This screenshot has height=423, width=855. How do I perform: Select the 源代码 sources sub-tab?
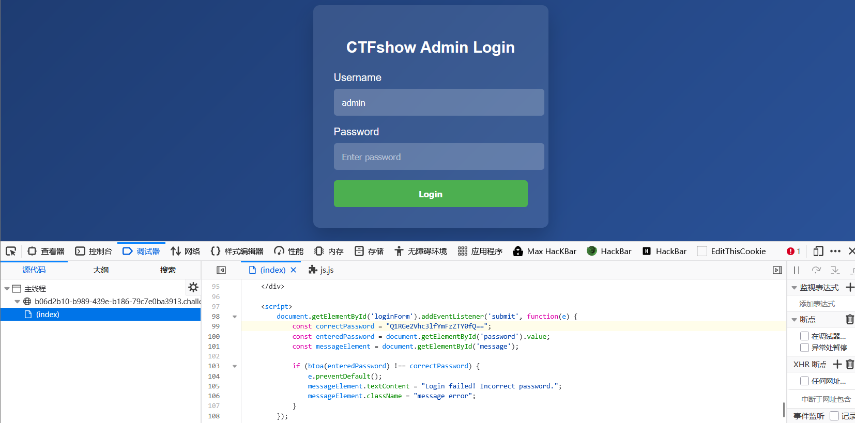(34, 270)
